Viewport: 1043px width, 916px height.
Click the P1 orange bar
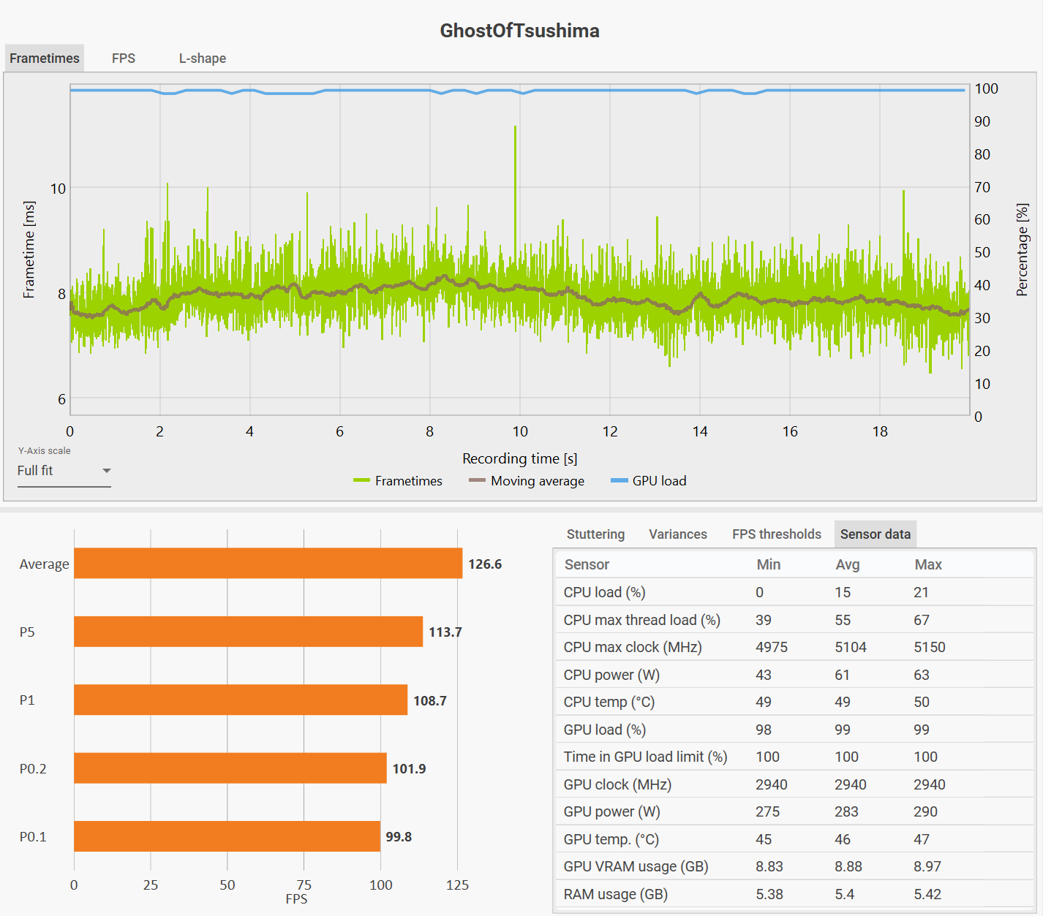241,700
